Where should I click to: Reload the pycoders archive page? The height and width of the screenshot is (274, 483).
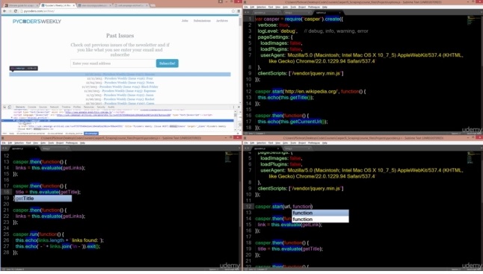pos(16,11)
